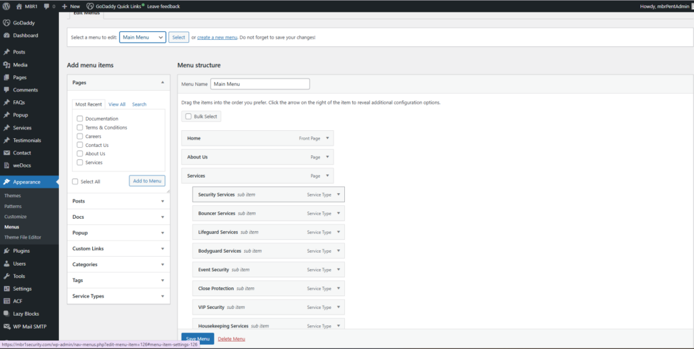Open the Plugins section icon

tap(7, 251)
